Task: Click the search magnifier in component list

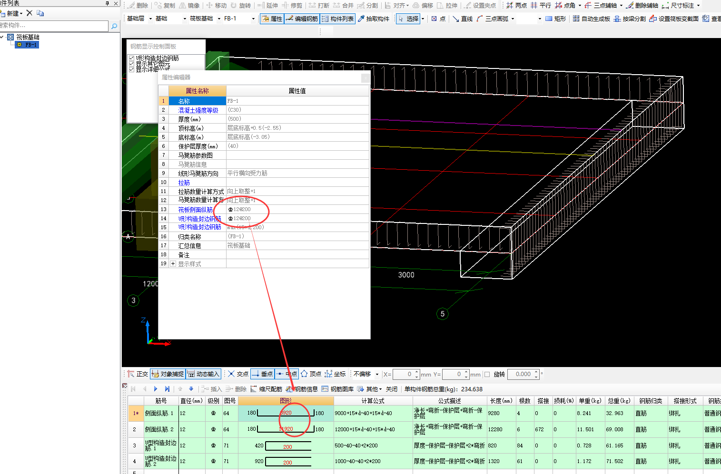Action: pos(114,26)
